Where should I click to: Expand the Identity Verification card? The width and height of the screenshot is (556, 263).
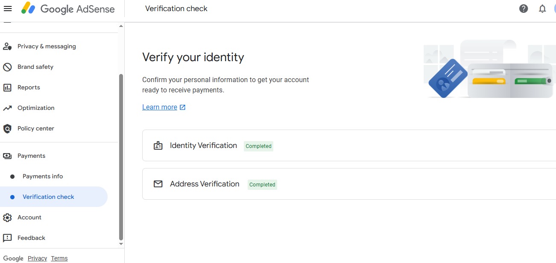pyautogui.click(x=349, y=145)
